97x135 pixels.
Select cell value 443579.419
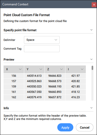click(x=34, y=97)
